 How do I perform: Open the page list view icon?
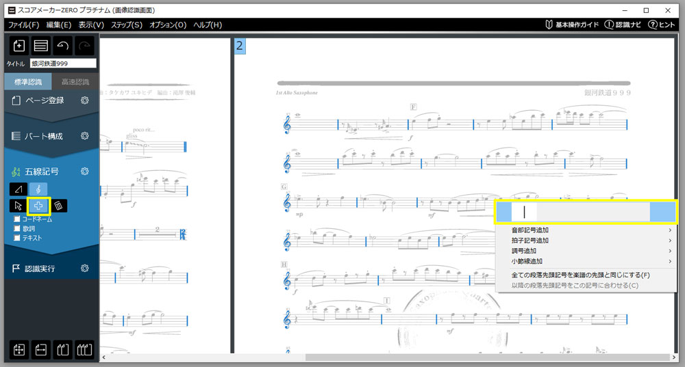pos(41,45)
